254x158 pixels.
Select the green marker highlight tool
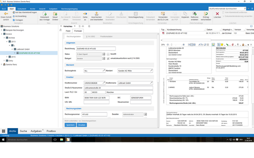(x=227, y=45)
